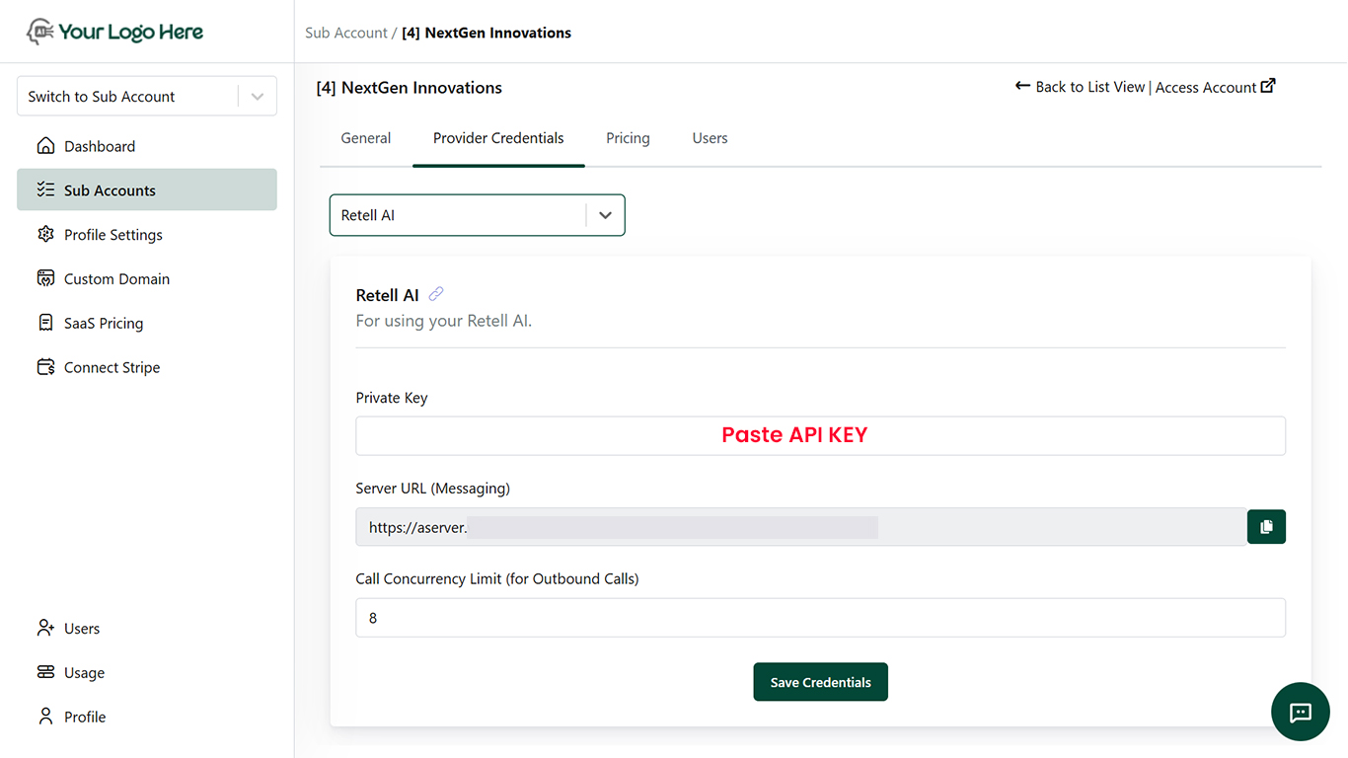1348x758 pixels.
Task: Click the chain link icon beside Retell AI
Action: click(x=436, y=294)
